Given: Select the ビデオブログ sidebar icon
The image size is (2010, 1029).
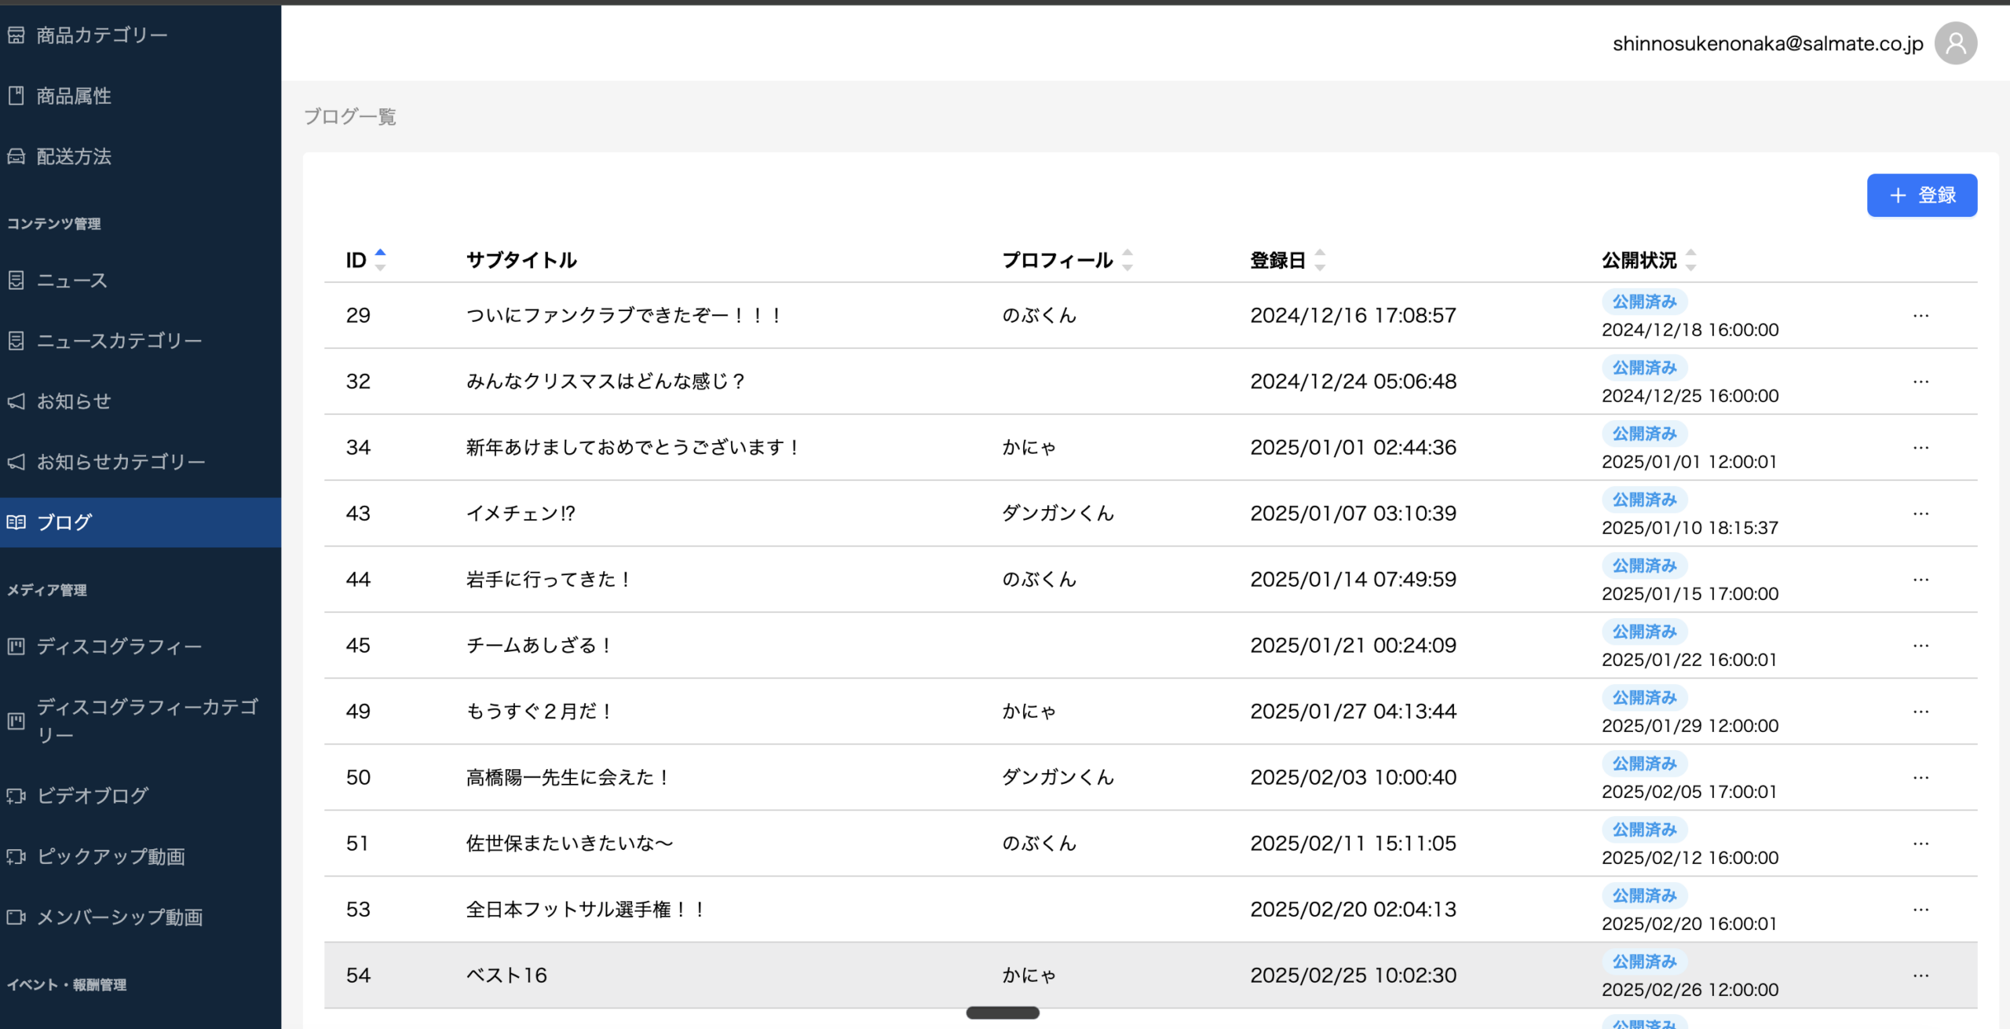Looking at the screenshot, I should point(17,796).
